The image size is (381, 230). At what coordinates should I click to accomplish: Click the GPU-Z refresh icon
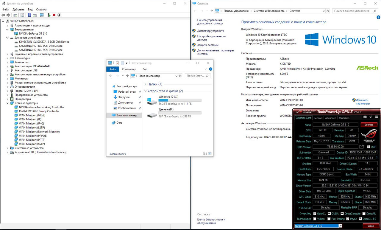coord(371,117)
